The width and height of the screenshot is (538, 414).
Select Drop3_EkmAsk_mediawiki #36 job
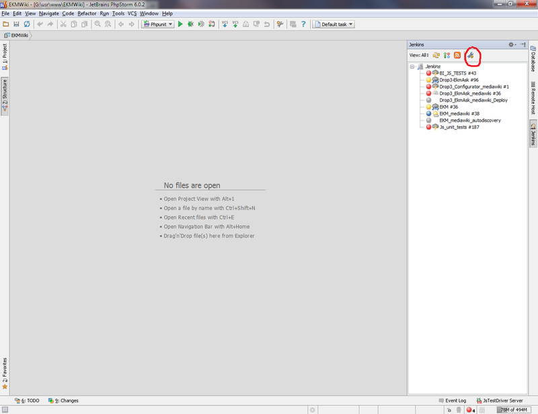coord(470,94)
